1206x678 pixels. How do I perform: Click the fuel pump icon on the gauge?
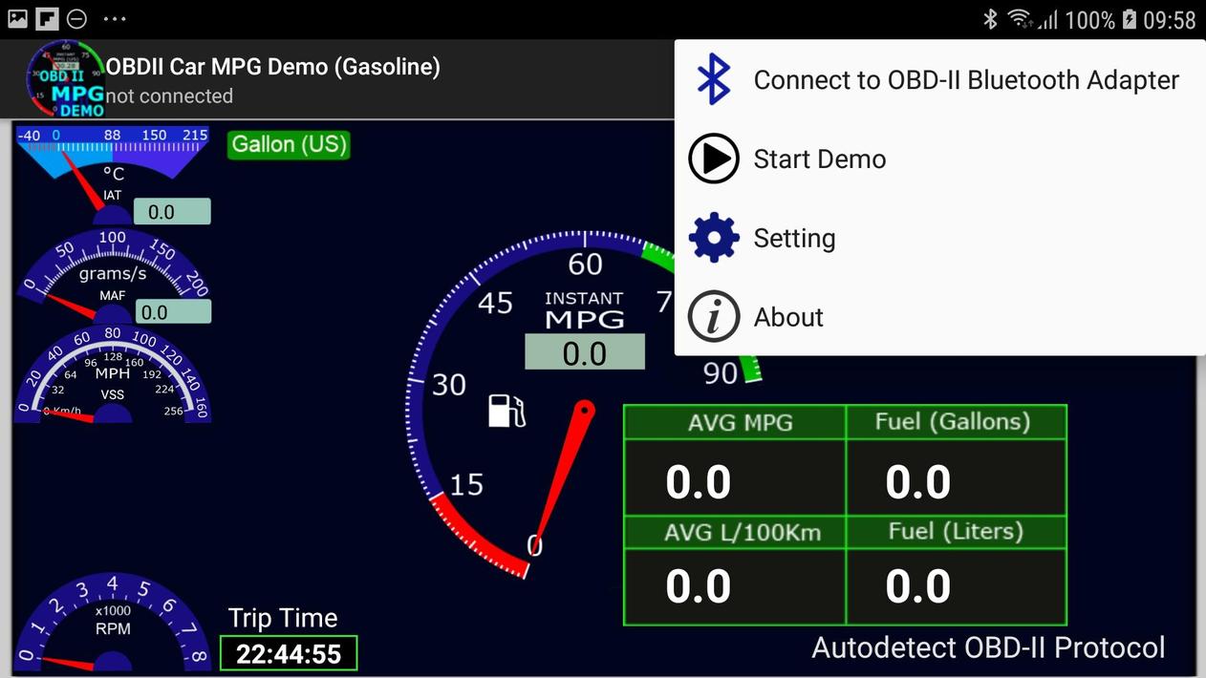point(506,410)
